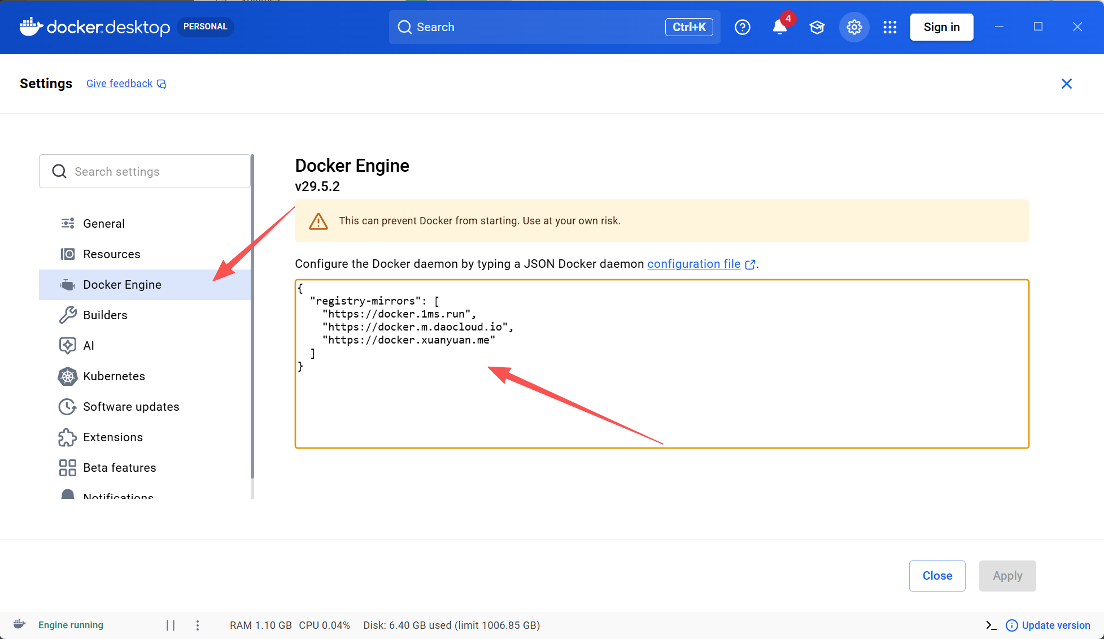
Task: Click the v29.5.2 version text
Action: tap(317, 186)
